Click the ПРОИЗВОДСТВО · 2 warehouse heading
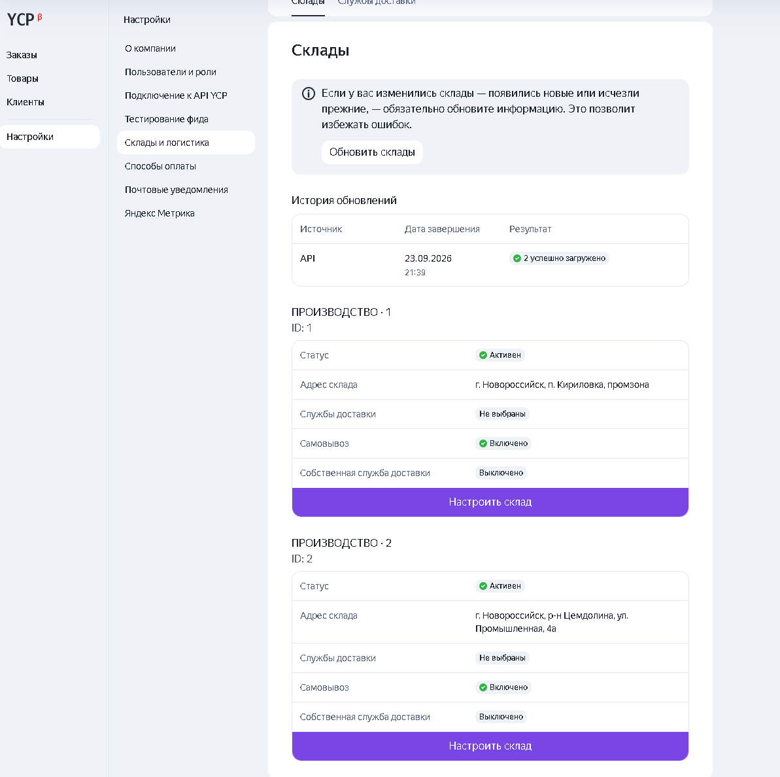Image resolution: width=780 pixels, height=777 pixels. [341, 544]
